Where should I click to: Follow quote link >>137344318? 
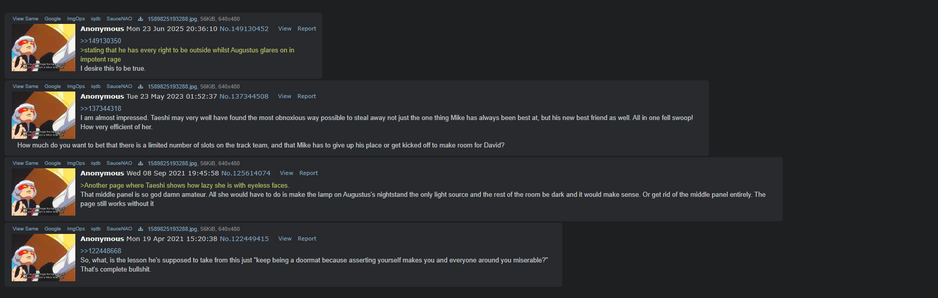(101, 108)
